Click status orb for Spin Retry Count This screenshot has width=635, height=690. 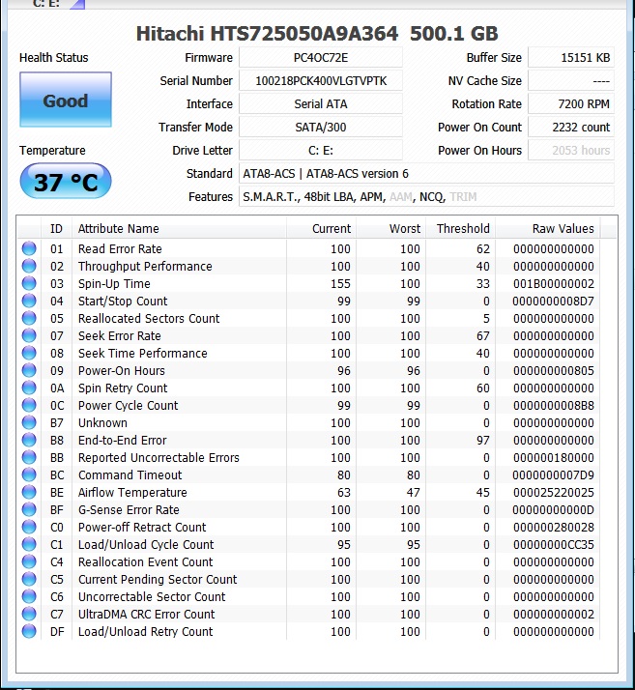point(29,388)
